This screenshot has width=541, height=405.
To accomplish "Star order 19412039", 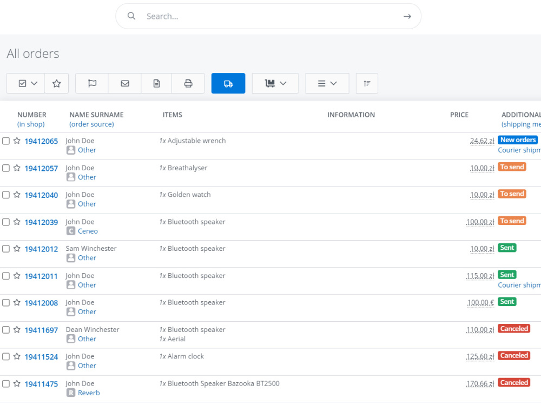I will tap(17, 222).
